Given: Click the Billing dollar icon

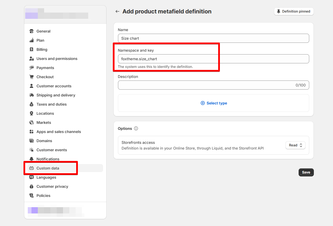Looking at the screenshot, I should (x=31, y=50).
